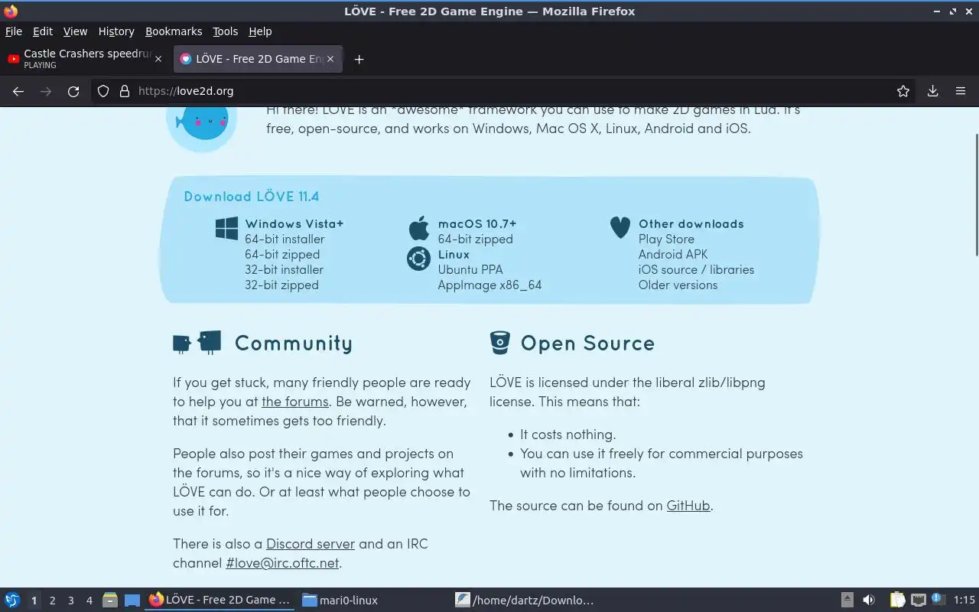979x612 pixels.
Task: Download the AppImage x86_64
Action: [x=489, y=285]
